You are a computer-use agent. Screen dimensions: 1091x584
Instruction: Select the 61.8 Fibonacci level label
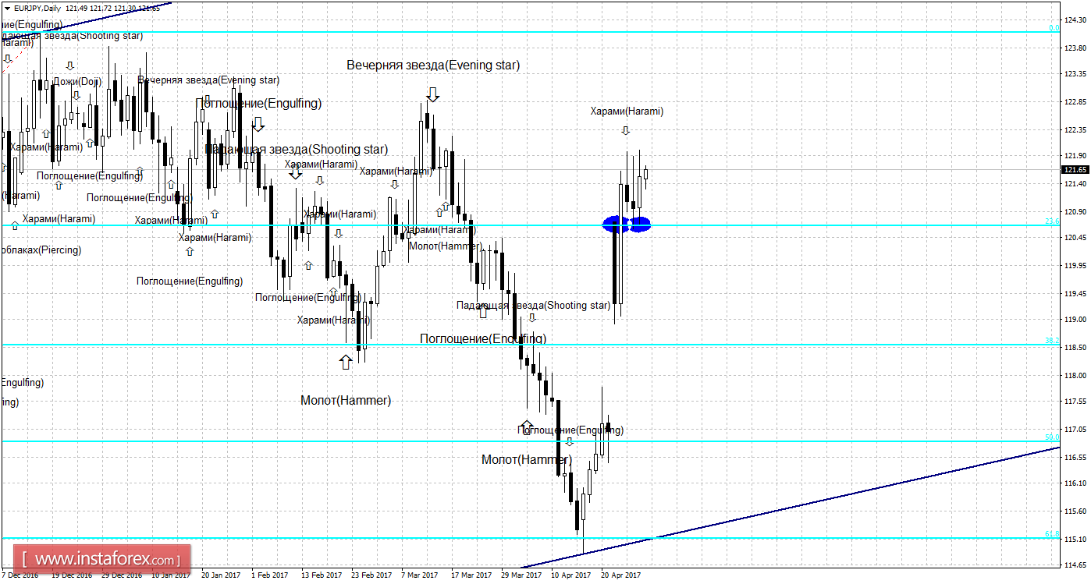click(1052, 534)
